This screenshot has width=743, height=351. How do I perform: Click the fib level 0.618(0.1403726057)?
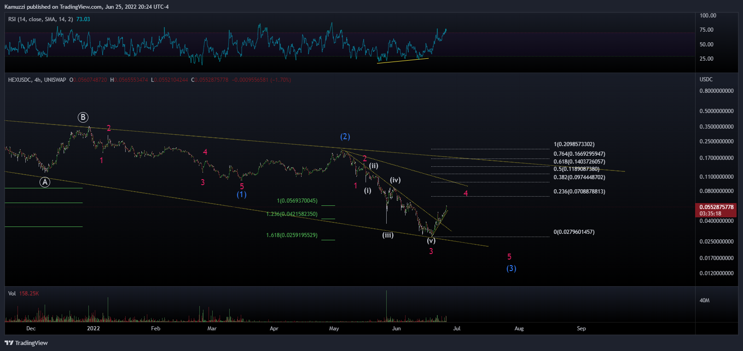click(x=579, y=162)
